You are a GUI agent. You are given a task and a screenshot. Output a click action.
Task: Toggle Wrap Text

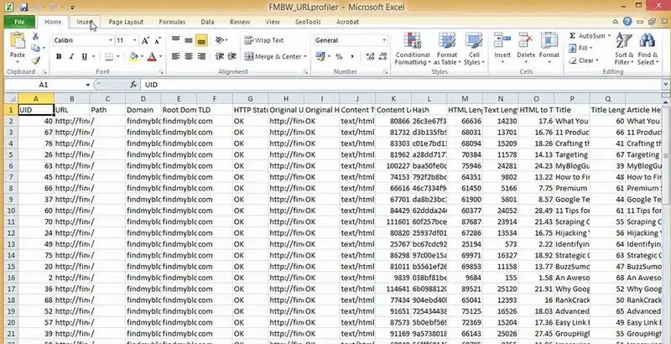click(264, 40)
